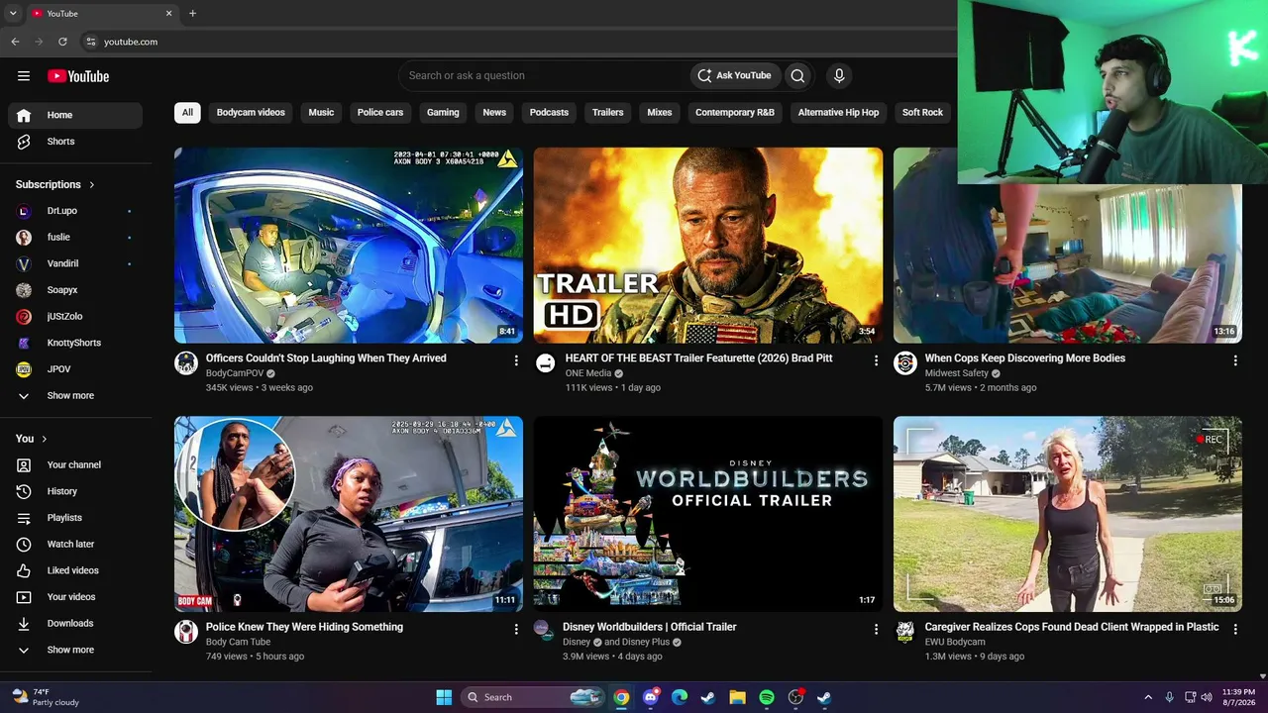1268x713 pixels.
Task: Start voice search with the microphone
Action: (x=839, y=75)
